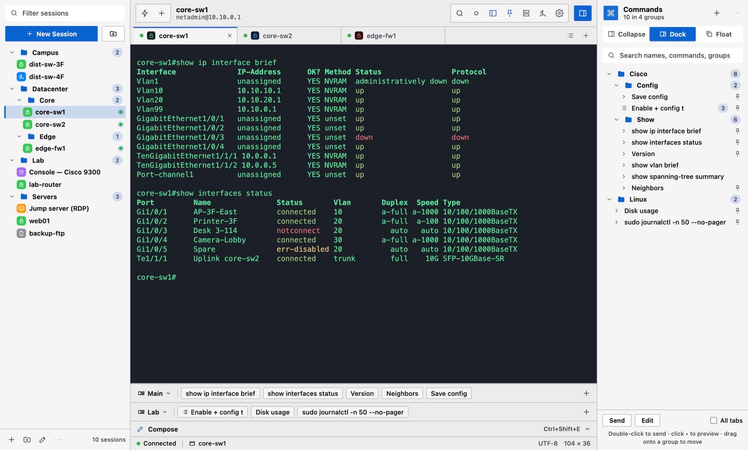Click the add session plus icon at bottom left
Viewport: 748px width, 450px height.
pyautogui.click(x=12, y=439)
